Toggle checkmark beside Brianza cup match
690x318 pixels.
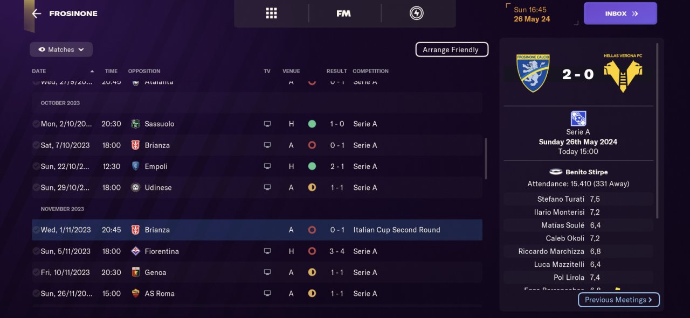(36, 230)
